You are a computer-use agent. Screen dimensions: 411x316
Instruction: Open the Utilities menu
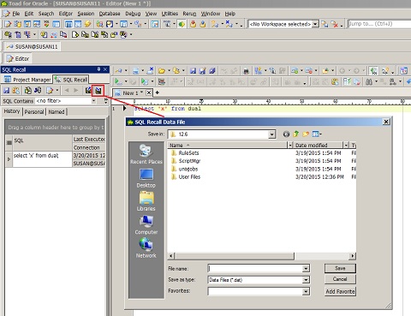pyautogui.click(x=170, y=14)
